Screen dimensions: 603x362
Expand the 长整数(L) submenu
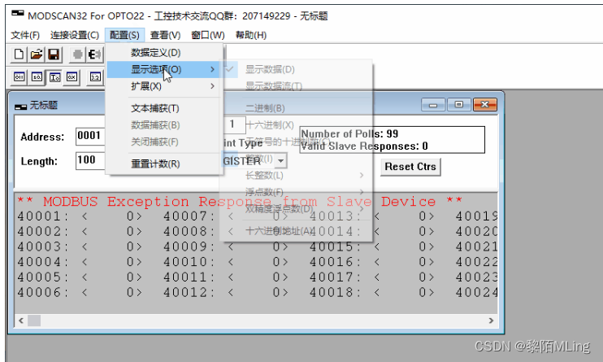click(x=296, y=175)
